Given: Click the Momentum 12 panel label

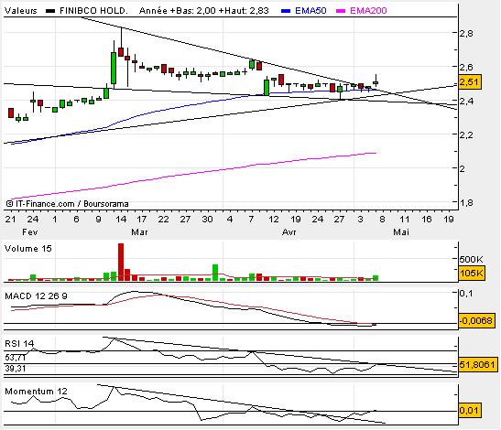Looking at the screenshot, I should (x=36, y=391).
